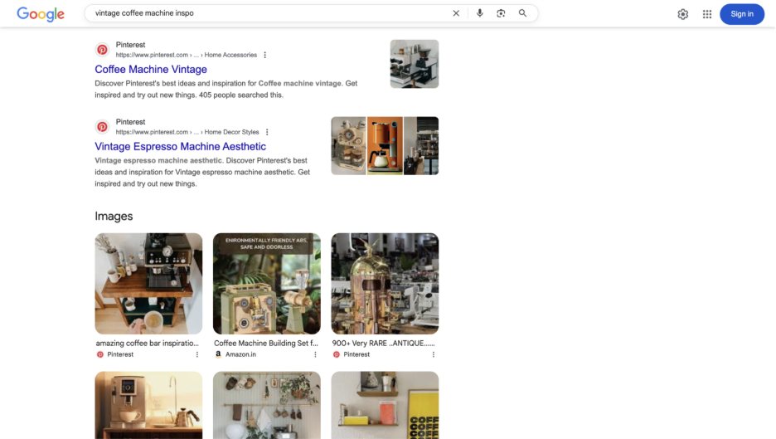
Task: Open more options for Home Decor Styles result
Action: click(267, 132)
